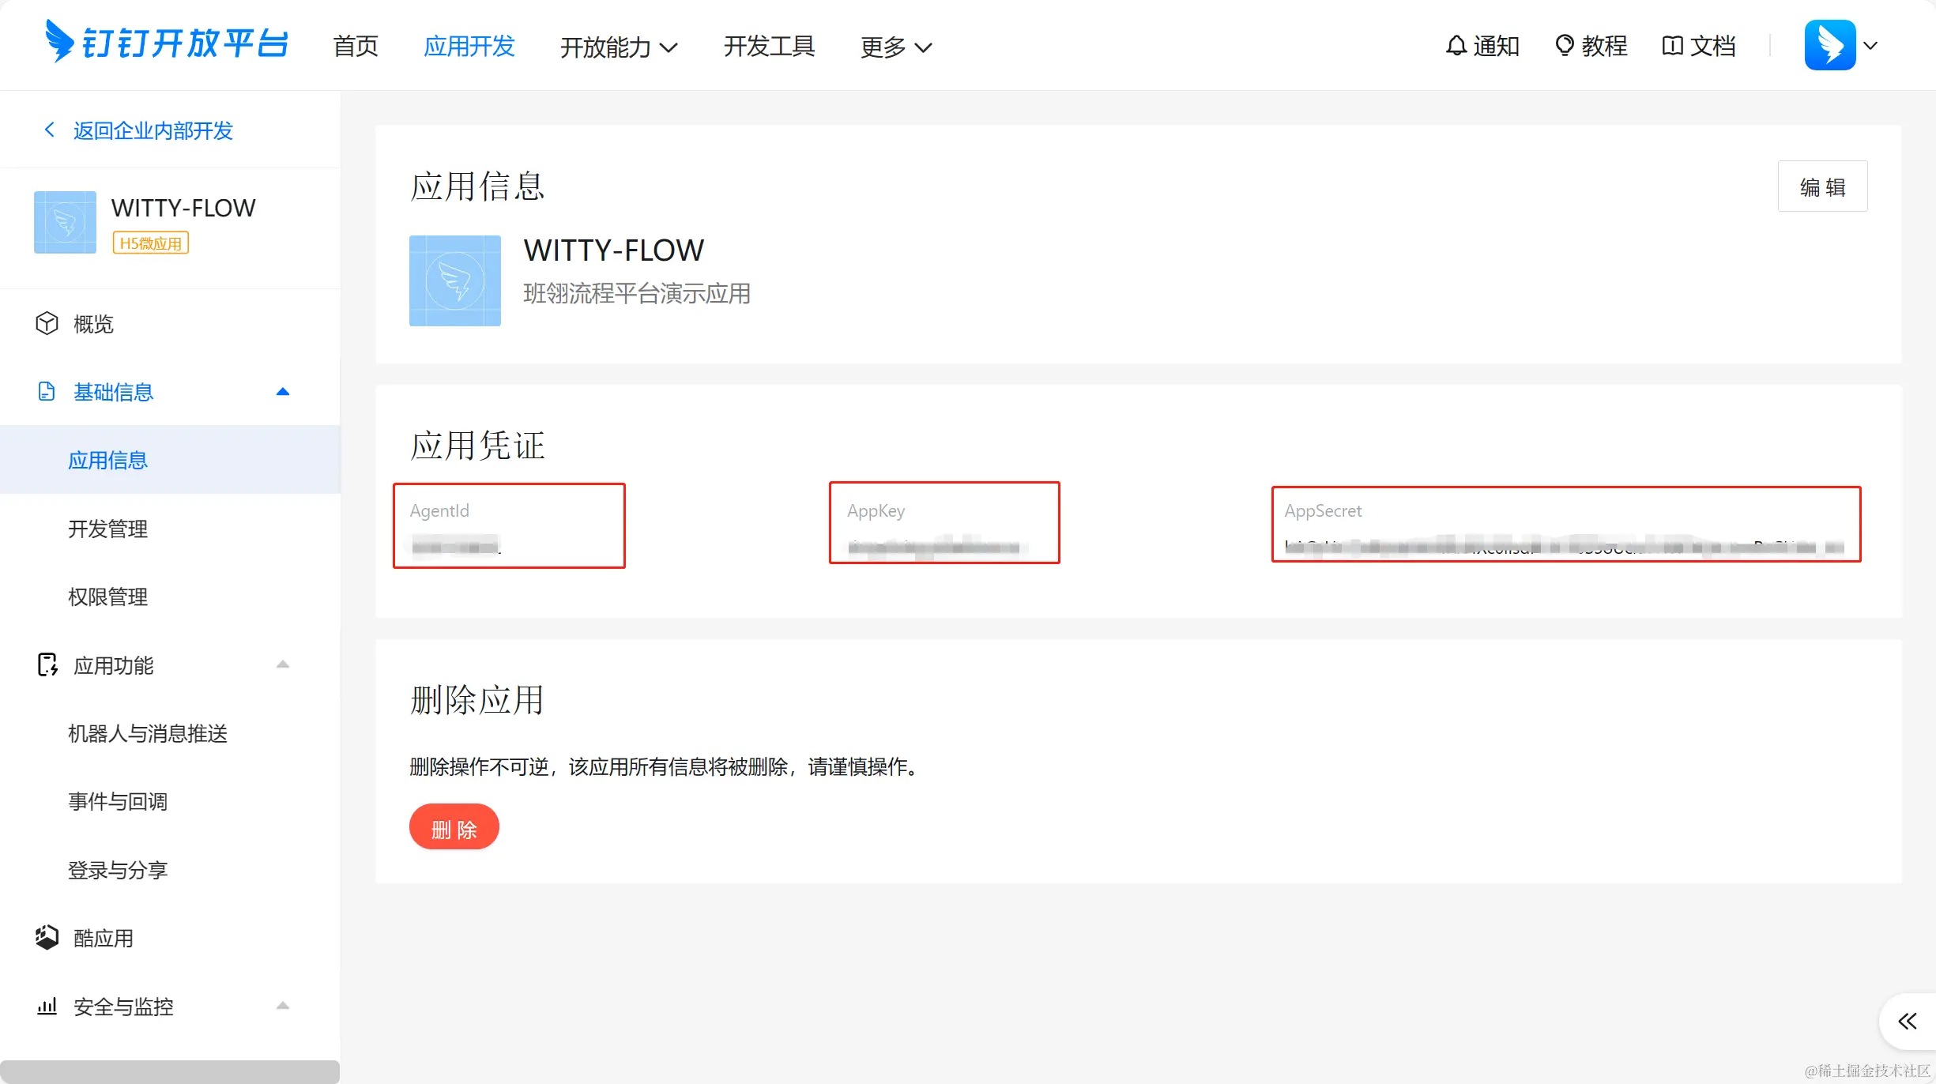Image resolution: width=1936 pixels, height=1084 pixels.
Task: Click the WITTY-FLOW app thumbnail in 应用信息
Action: click(x=454, y=280)
